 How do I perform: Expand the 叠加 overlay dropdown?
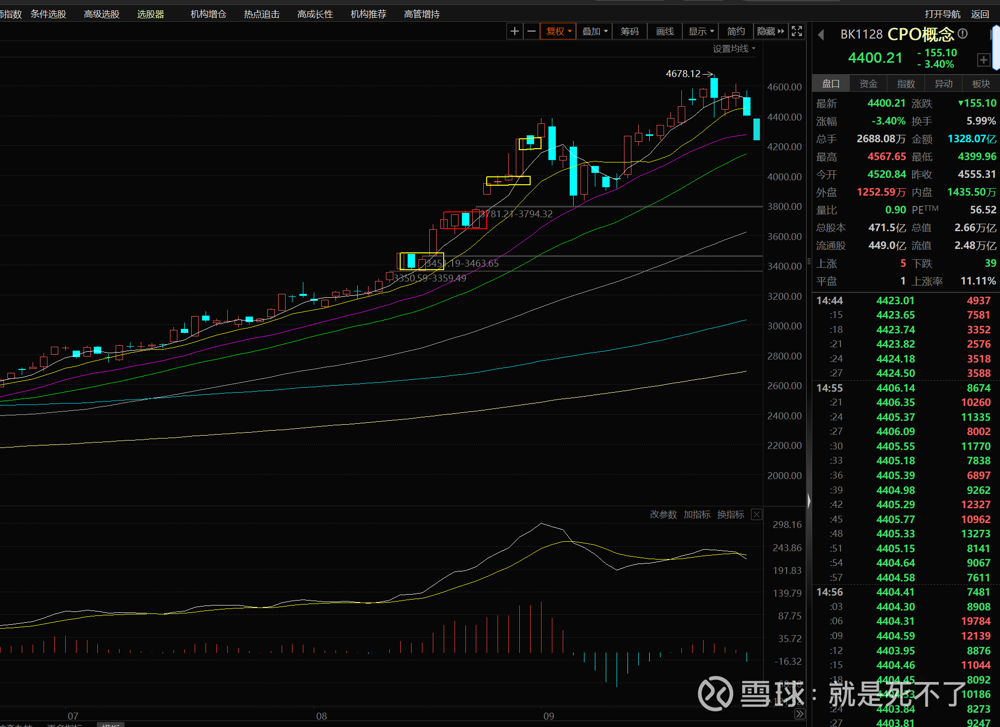pyautogui.click(x=594, y=31)
